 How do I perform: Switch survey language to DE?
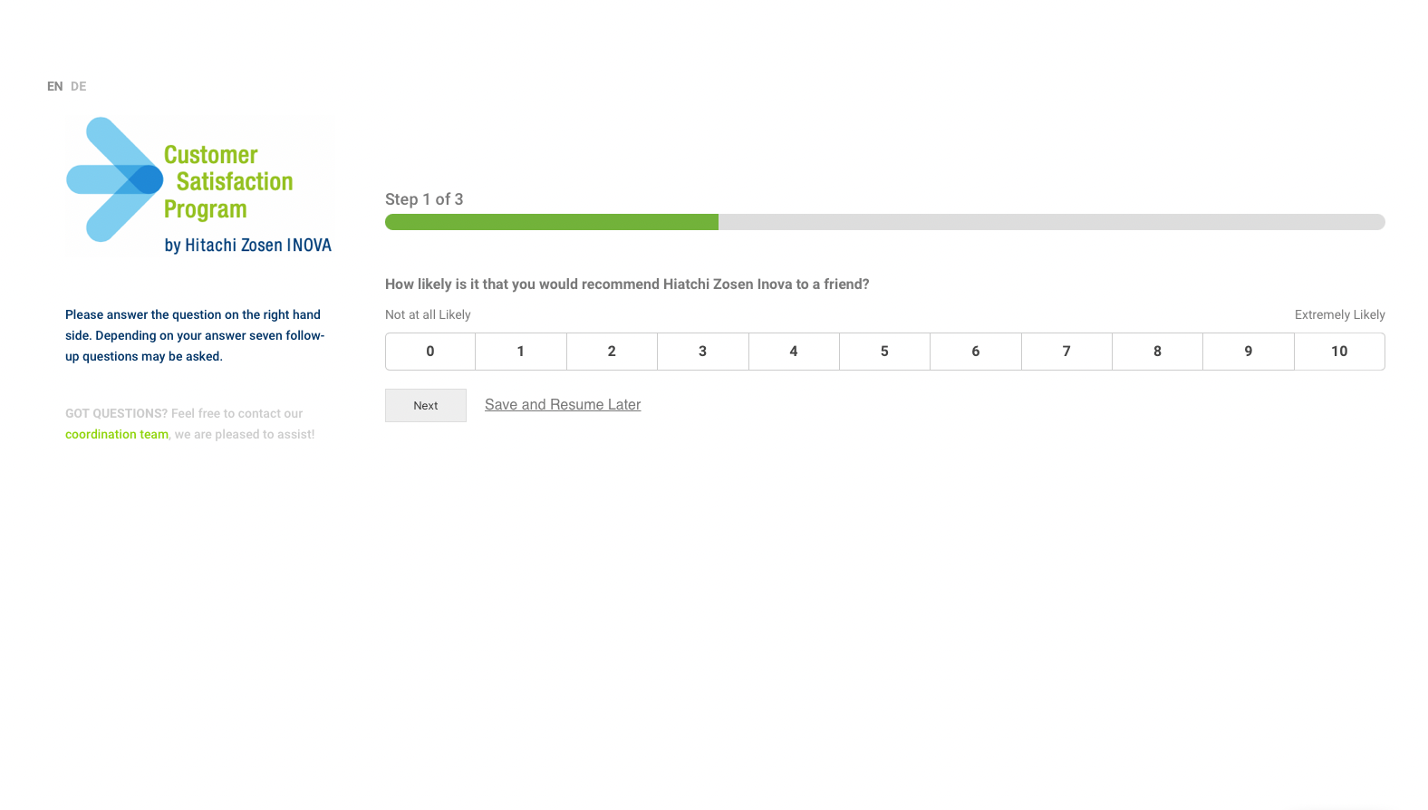tap(79, 86)
